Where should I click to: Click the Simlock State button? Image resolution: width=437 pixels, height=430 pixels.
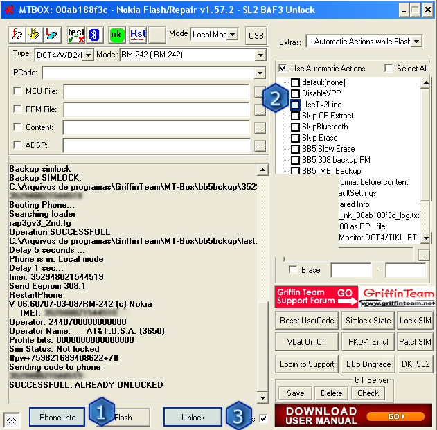[x=368, y=321]
